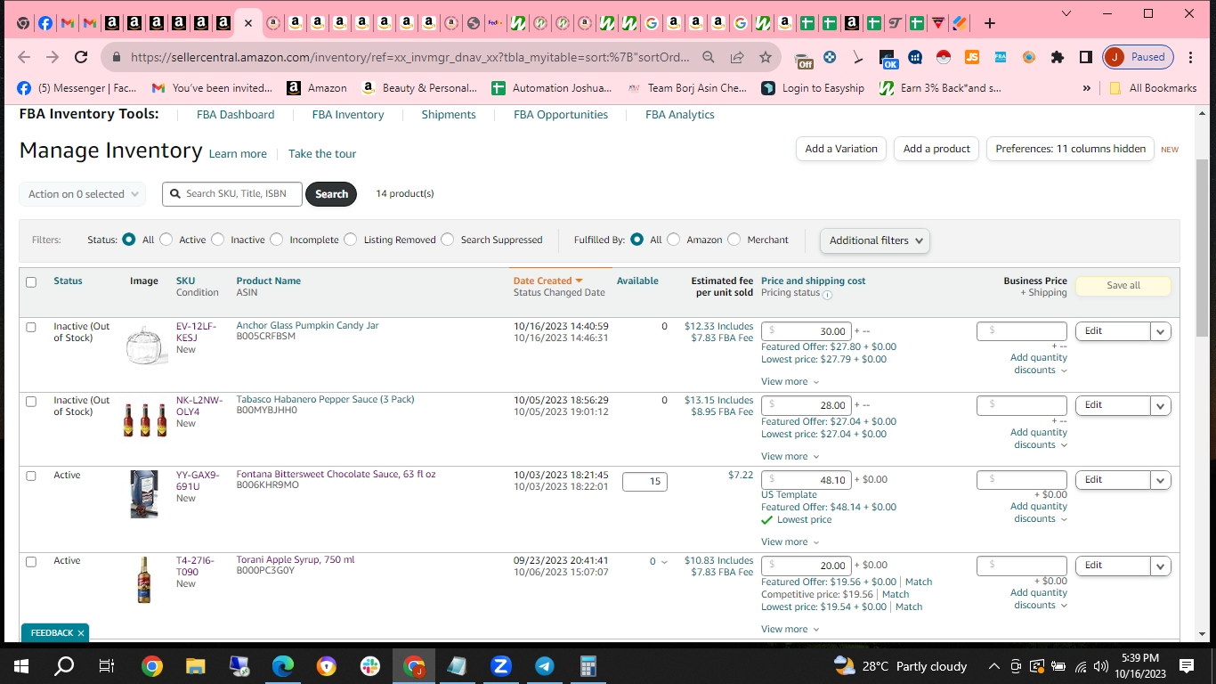Open Edit dropdown arrow for Fontana row
This screenshot has height=684, width=1216.
pos(1160,480)
